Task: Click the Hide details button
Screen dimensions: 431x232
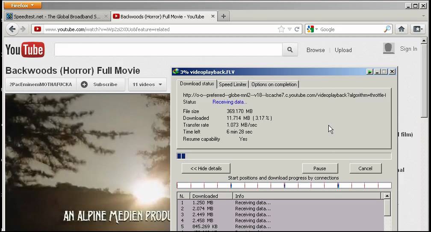Action: [206, 168]
